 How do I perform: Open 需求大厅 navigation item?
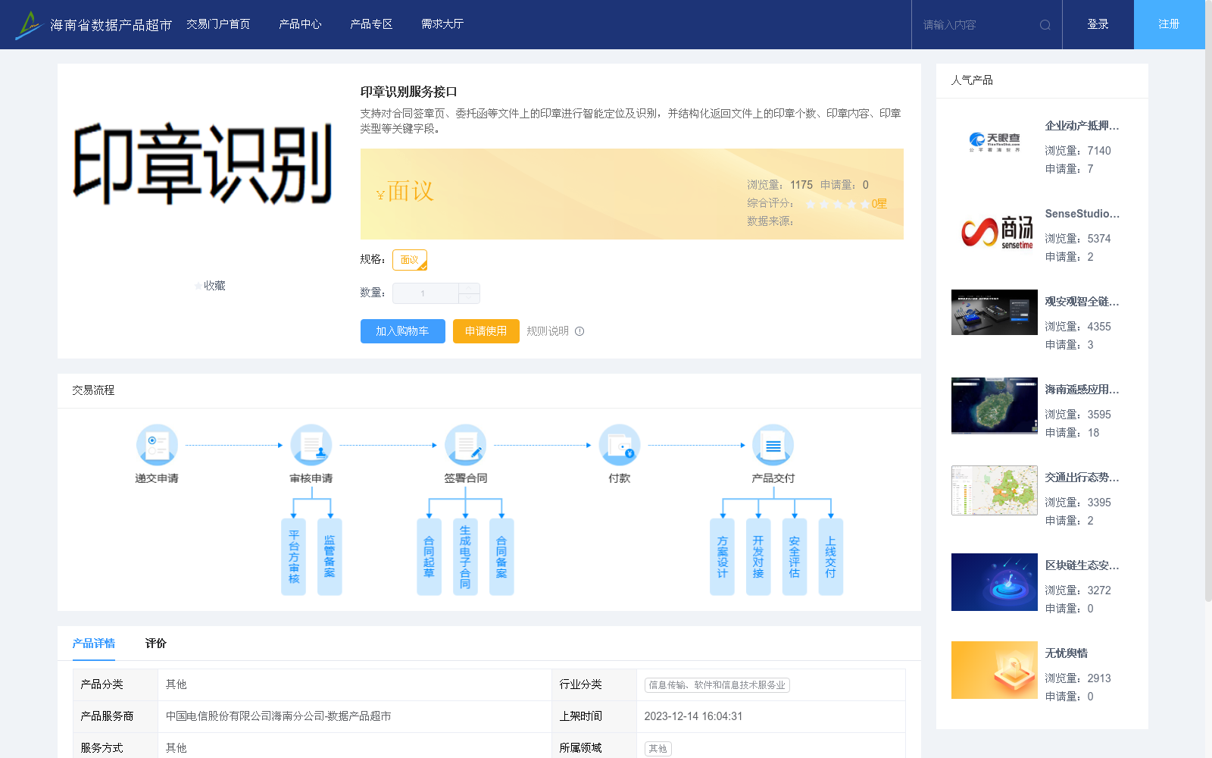(442, 24)
